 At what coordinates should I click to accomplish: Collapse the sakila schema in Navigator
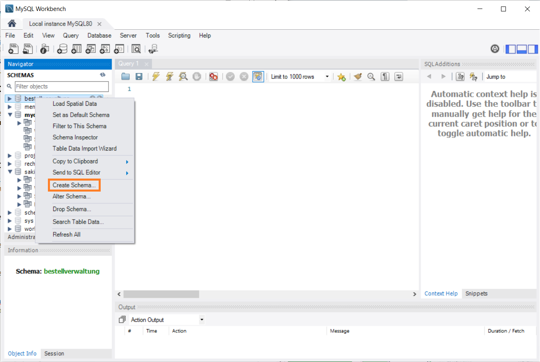[9, 172]
